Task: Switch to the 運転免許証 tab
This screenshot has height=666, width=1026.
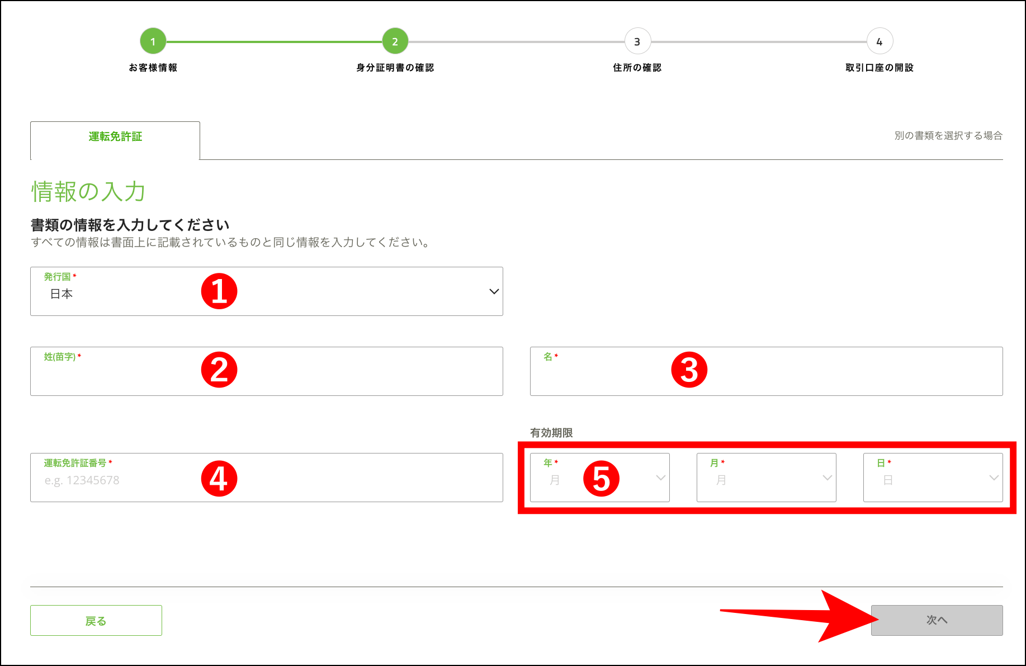Action: [x=115, y=136]
